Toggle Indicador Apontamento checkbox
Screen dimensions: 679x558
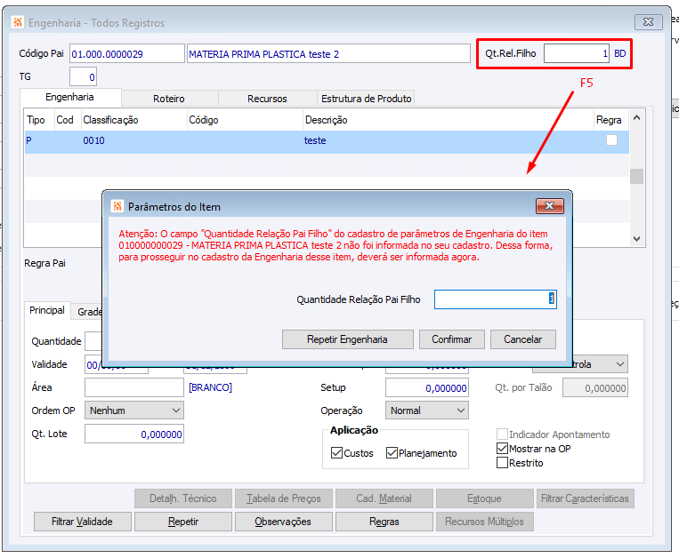tap(502, 434)
